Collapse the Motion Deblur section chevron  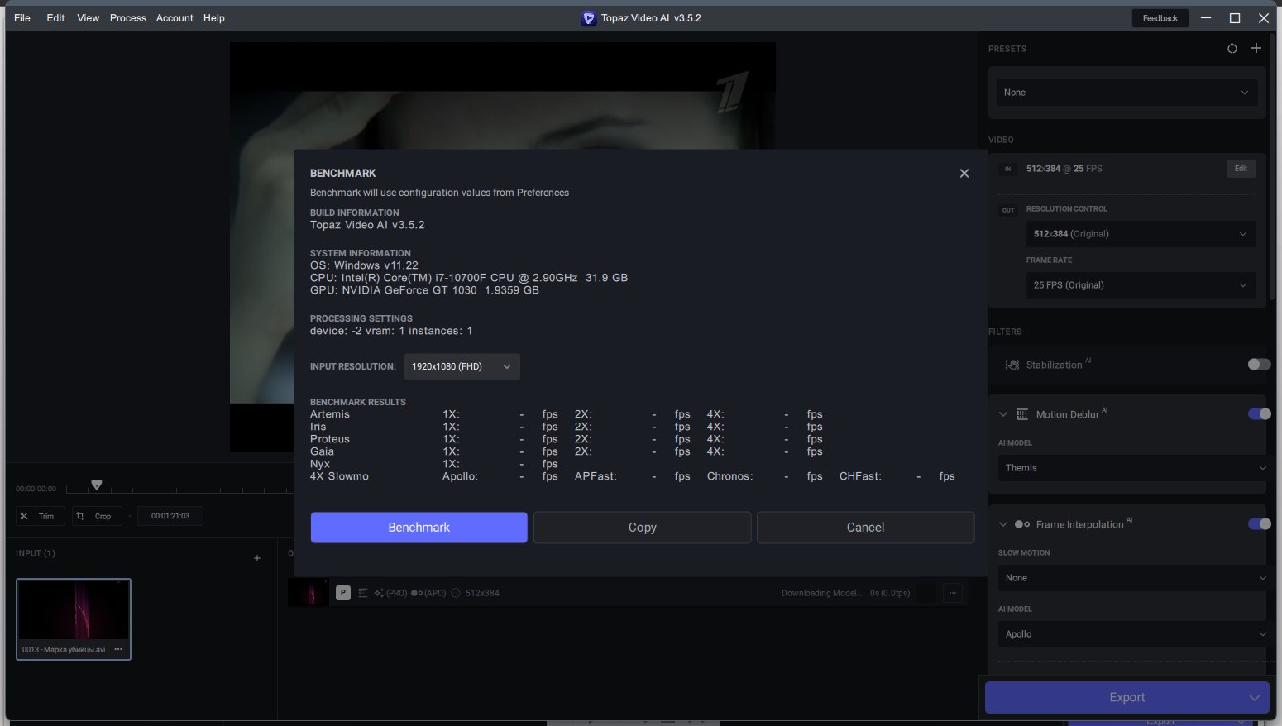click(1003, 414)
